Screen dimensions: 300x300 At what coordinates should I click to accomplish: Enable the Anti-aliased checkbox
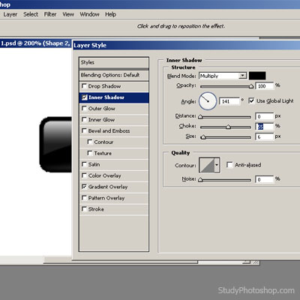coord(229,165)
